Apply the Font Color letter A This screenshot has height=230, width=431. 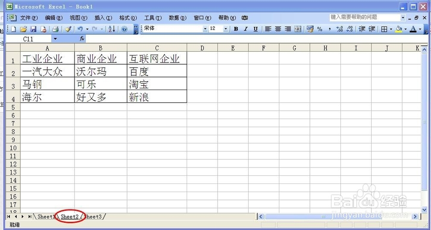point(413,29)
